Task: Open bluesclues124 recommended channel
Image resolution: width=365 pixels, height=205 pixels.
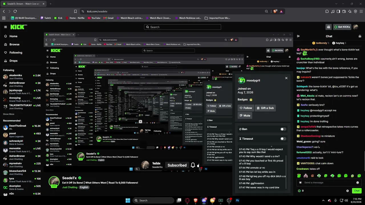Action: [22, 172]
